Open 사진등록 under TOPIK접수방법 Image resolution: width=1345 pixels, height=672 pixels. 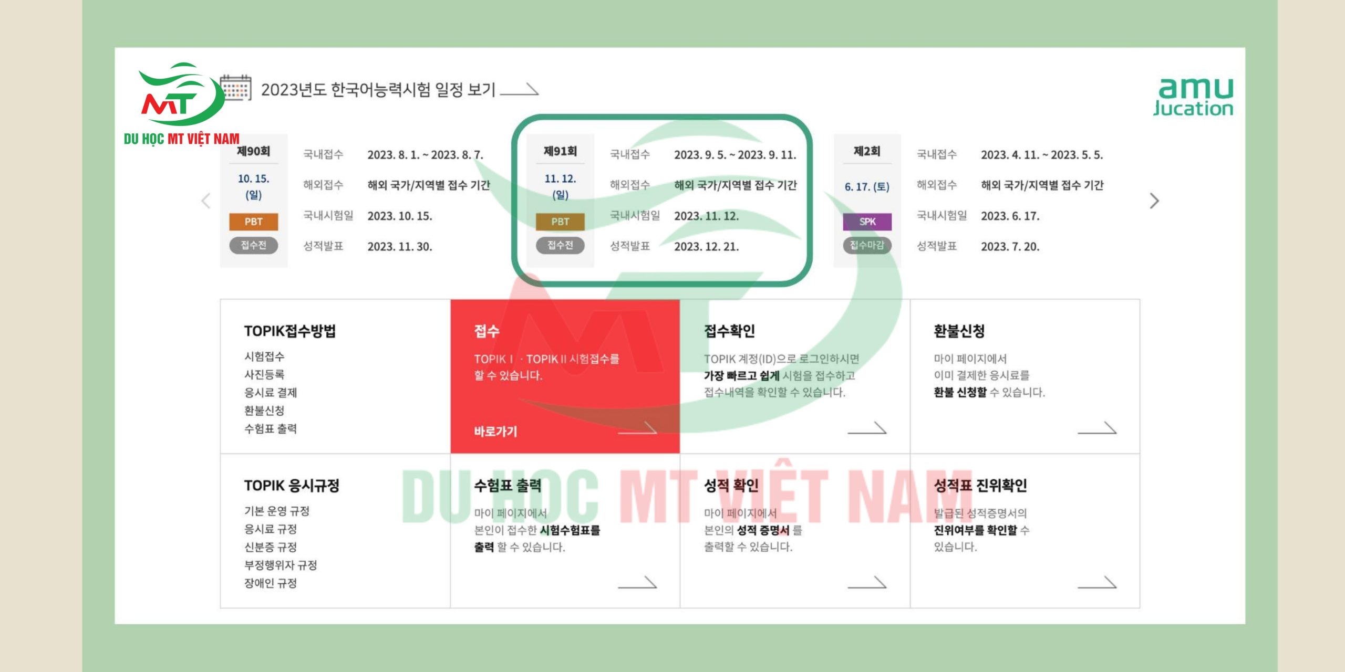click(264, 374)
